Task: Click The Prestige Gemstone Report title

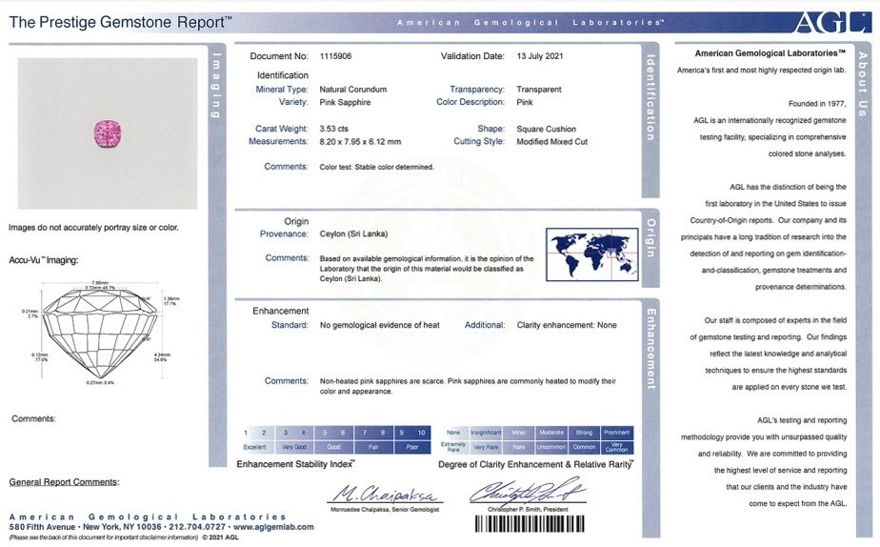Action: (119, 21)
